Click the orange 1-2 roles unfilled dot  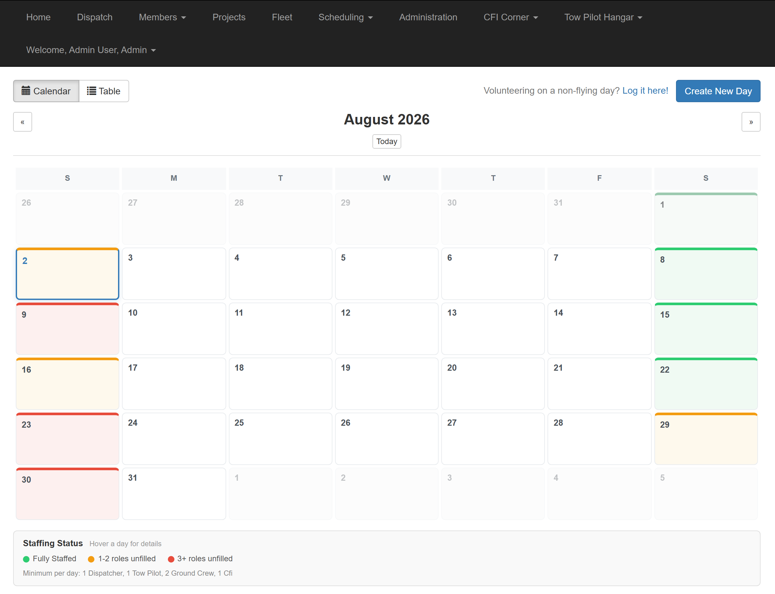click(91, 559)
